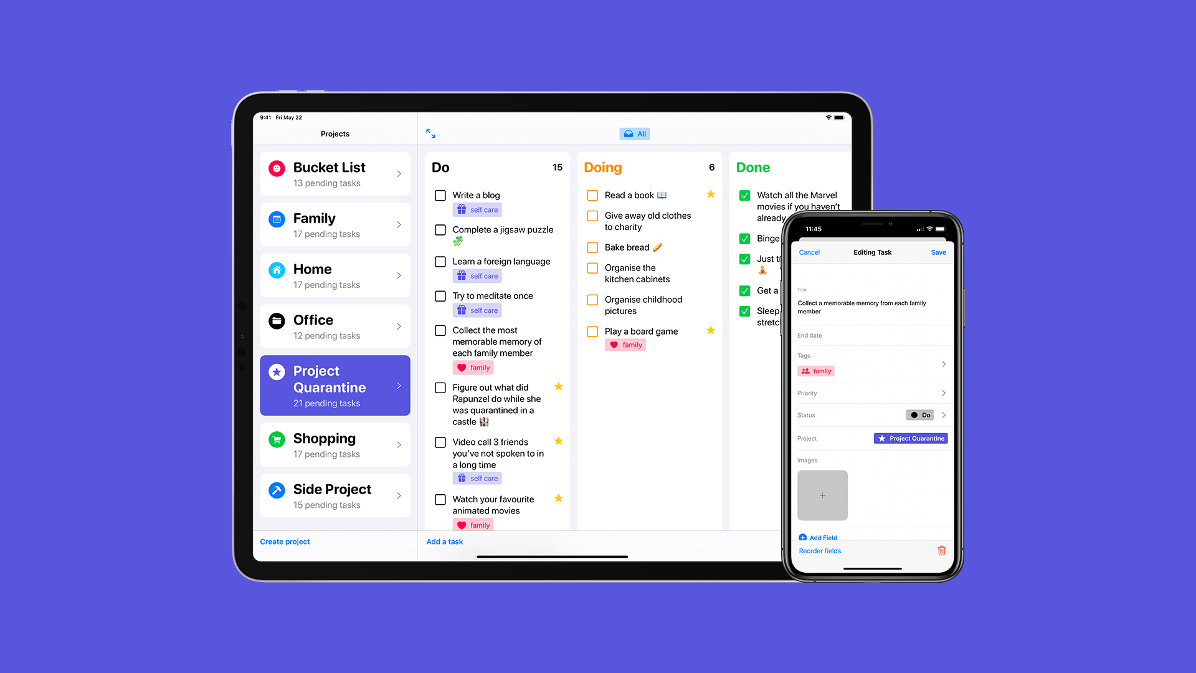
Task: Toggle checkbox for Complete a jigsaw puzzle
Action: pyautogui.click(x=439, y=230)
